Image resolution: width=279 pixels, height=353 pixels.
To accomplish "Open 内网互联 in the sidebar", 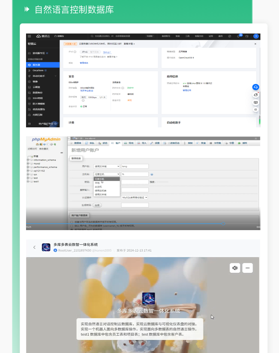I will (x=37, y=115).
